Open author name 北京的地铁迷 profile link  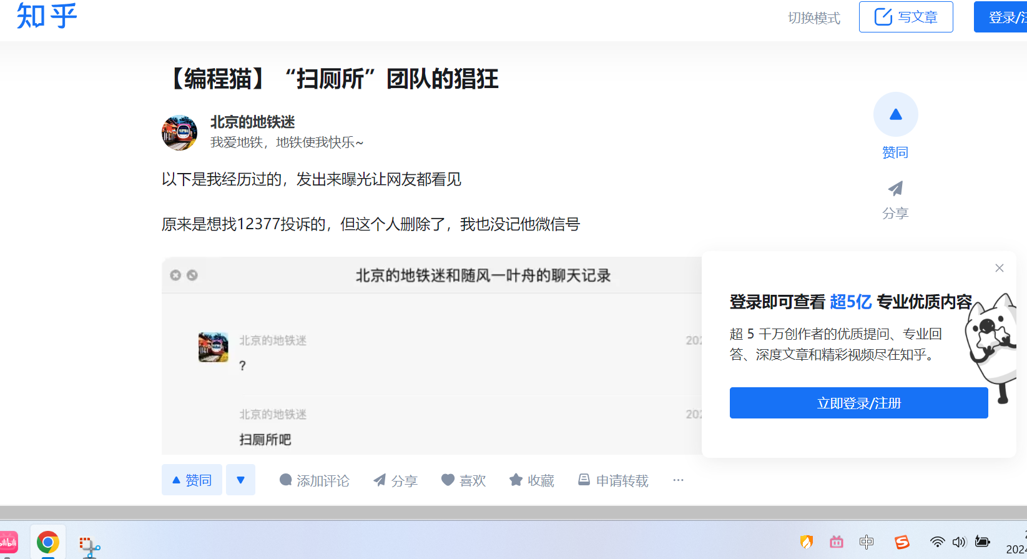click(x=253, y=122)
